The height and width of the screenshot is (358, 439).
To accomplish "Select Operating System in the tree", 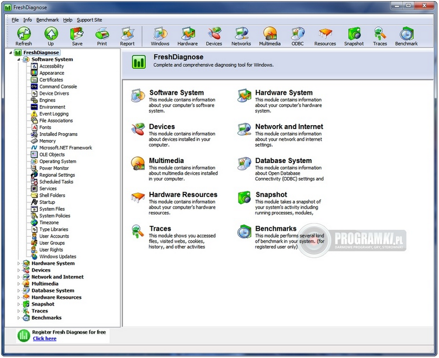I will point(57,161).
